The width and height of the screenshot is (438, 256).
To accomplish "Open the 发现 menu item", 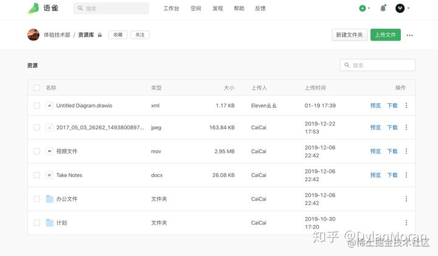I will coord(218,8).
